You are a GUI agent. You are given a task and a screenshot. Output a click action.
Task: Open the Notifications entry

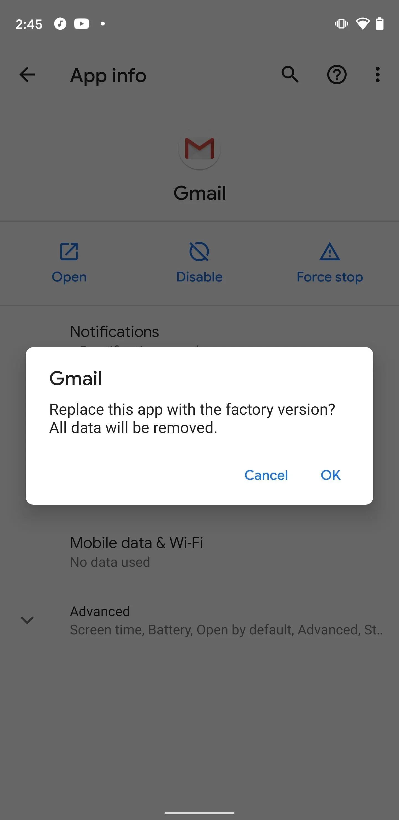(114, 331)
